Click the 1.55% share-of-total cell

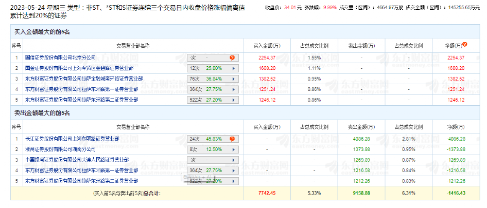click(x=314, y=58)
